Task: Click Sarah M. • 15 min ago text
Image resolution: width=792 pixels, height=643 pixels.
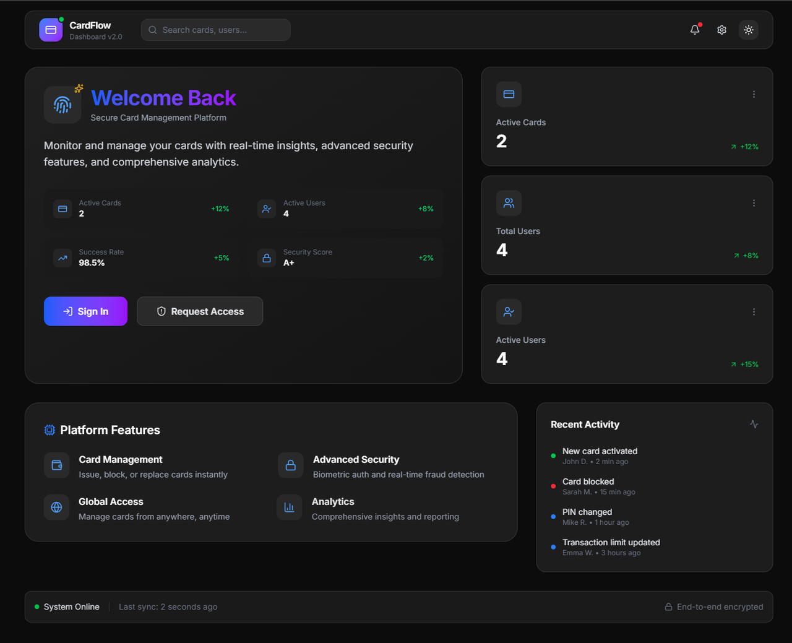Action: coord(599,492)
